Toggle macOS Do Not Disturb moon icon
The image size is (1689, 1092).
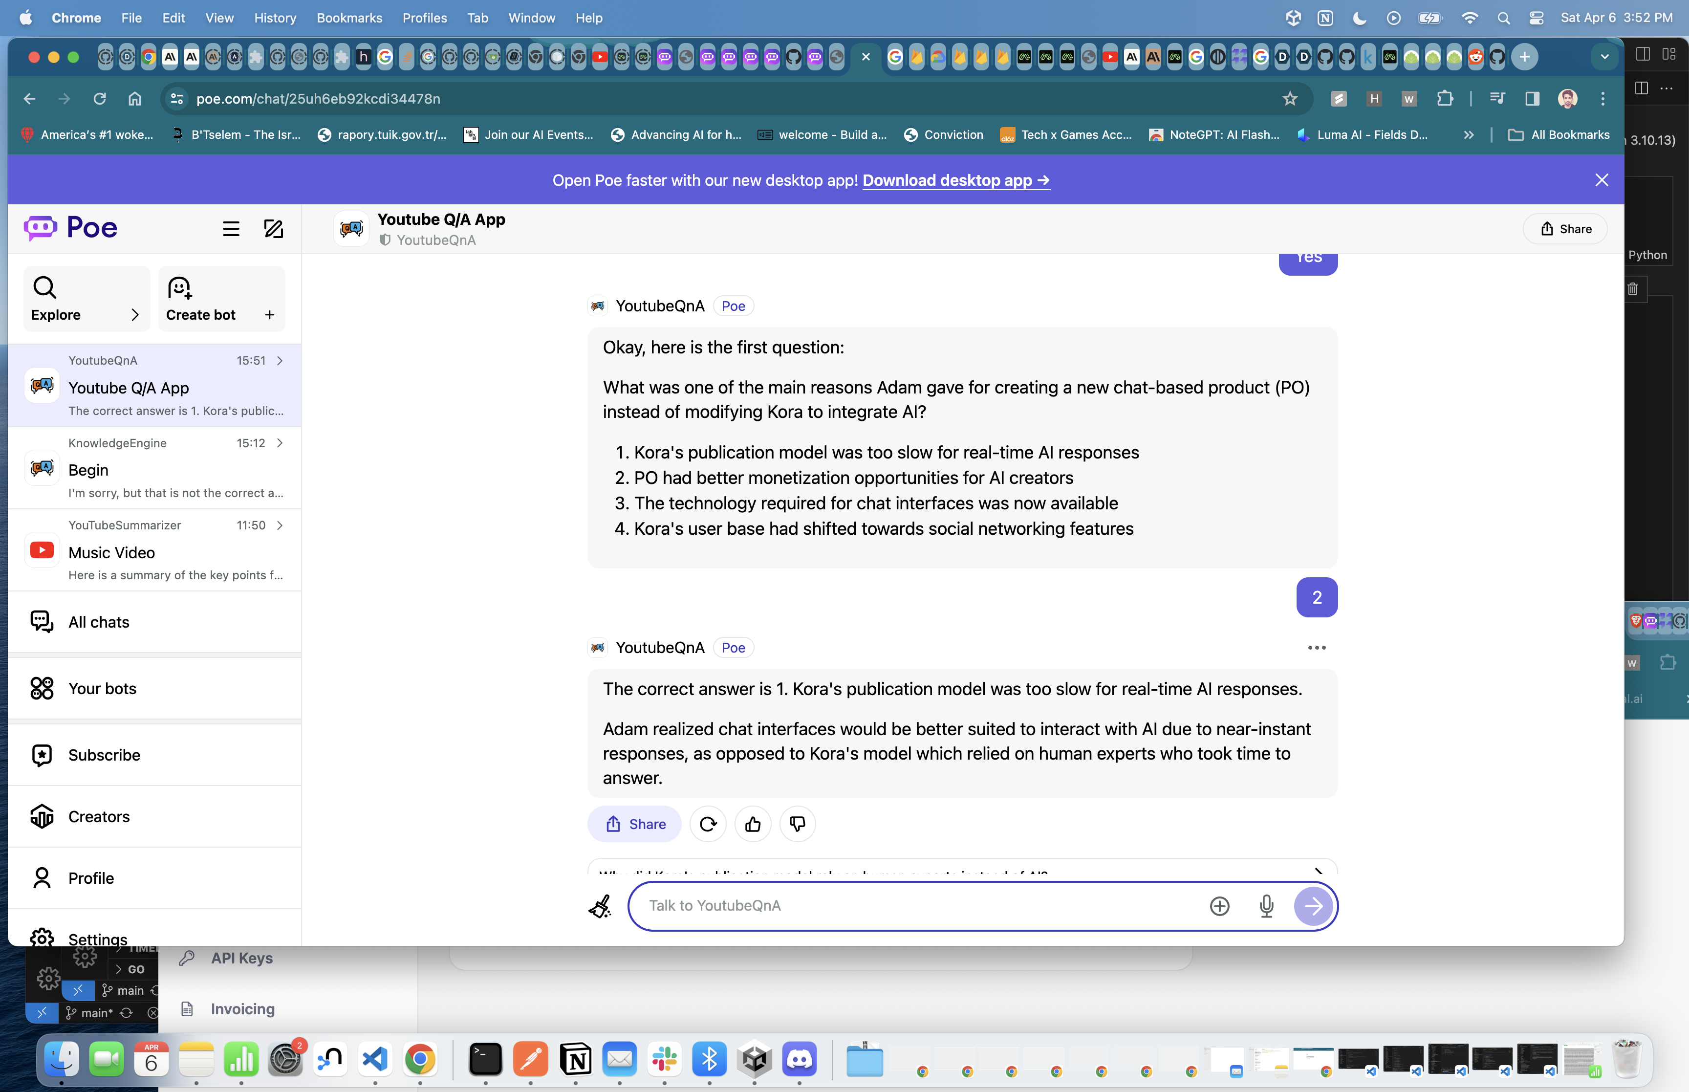tap(1359, 18)
